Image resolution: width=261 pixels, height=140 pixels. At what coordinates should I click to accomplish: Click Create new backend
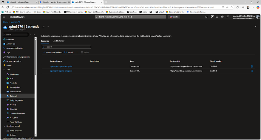[52, 52]
